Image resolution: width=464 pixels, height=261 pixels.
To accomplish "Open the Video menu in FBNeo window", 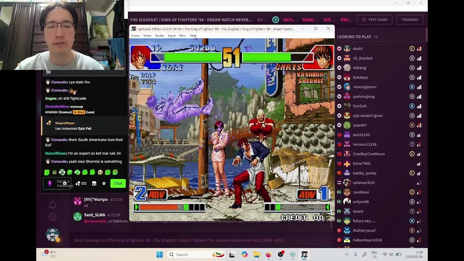I will point(147,36).
